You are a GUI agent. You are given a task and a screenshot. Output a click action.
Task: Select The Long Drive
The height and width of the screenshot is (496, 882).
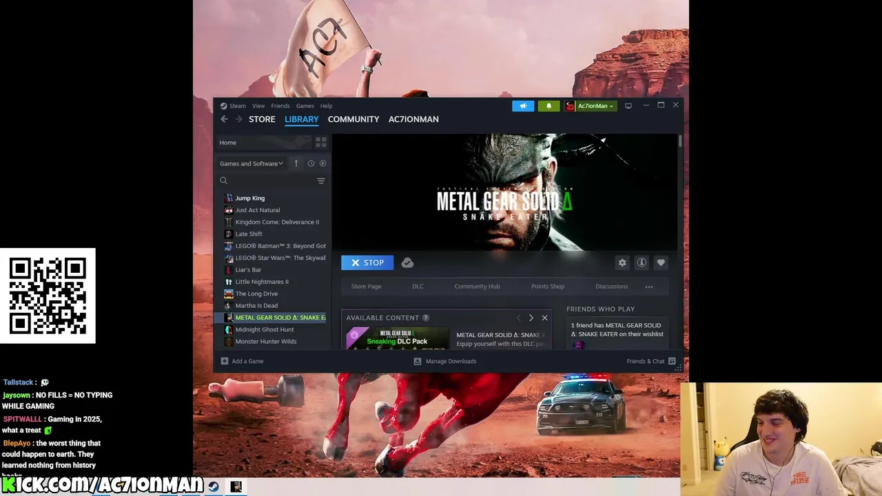click(x=256, y=293)
